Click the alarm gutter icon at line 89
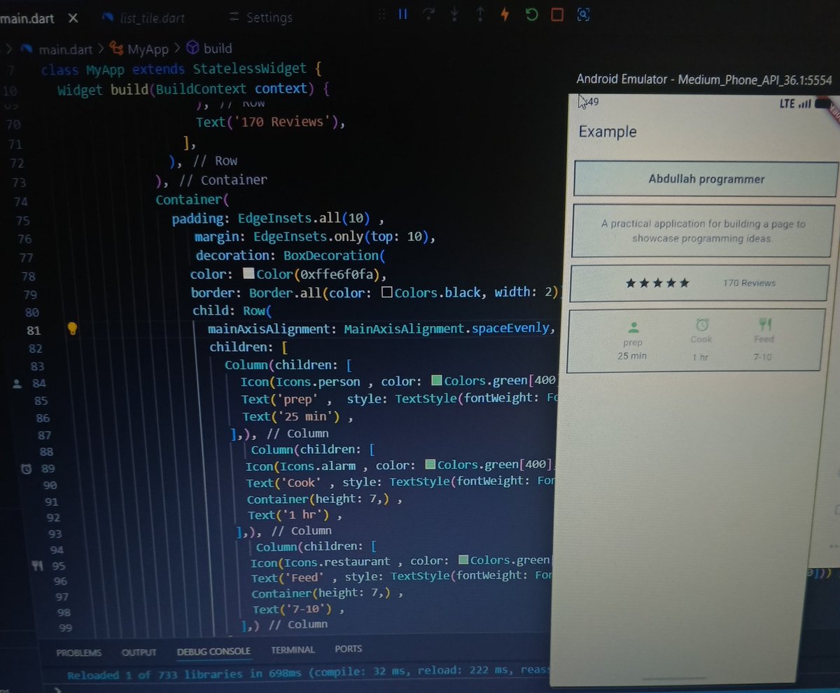Viewport: 840px width, 693px height. pos(26,469)
